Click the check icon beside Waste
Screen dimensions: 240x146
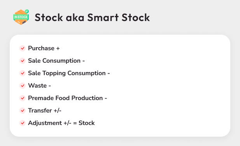coord(23,86)
